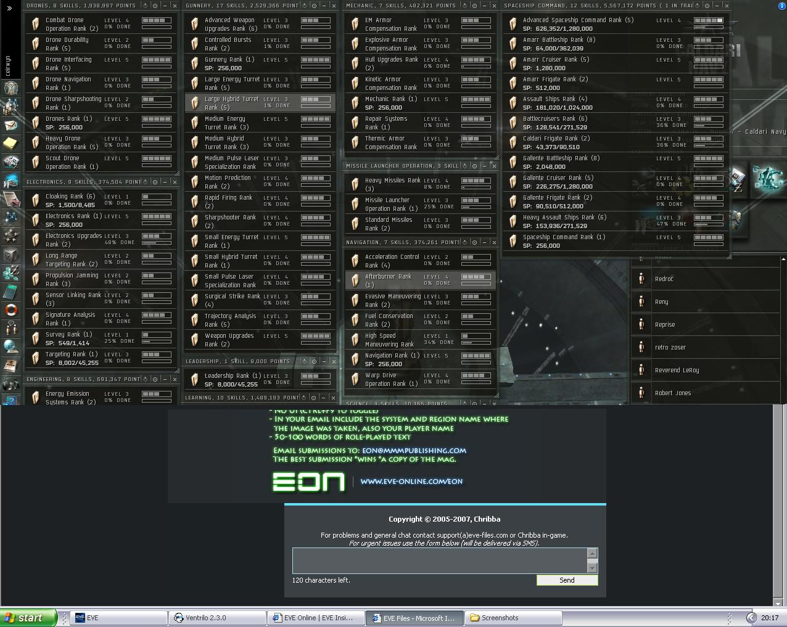The height and width of the screenshot is (627, 787).
Task: Click the message box scroll down arrow
Action: pyautogui.click(x=592, y=568)
